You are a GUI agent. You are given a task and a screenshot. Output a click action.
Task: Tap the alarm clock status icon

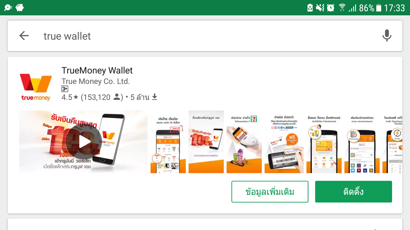[331, 8]
